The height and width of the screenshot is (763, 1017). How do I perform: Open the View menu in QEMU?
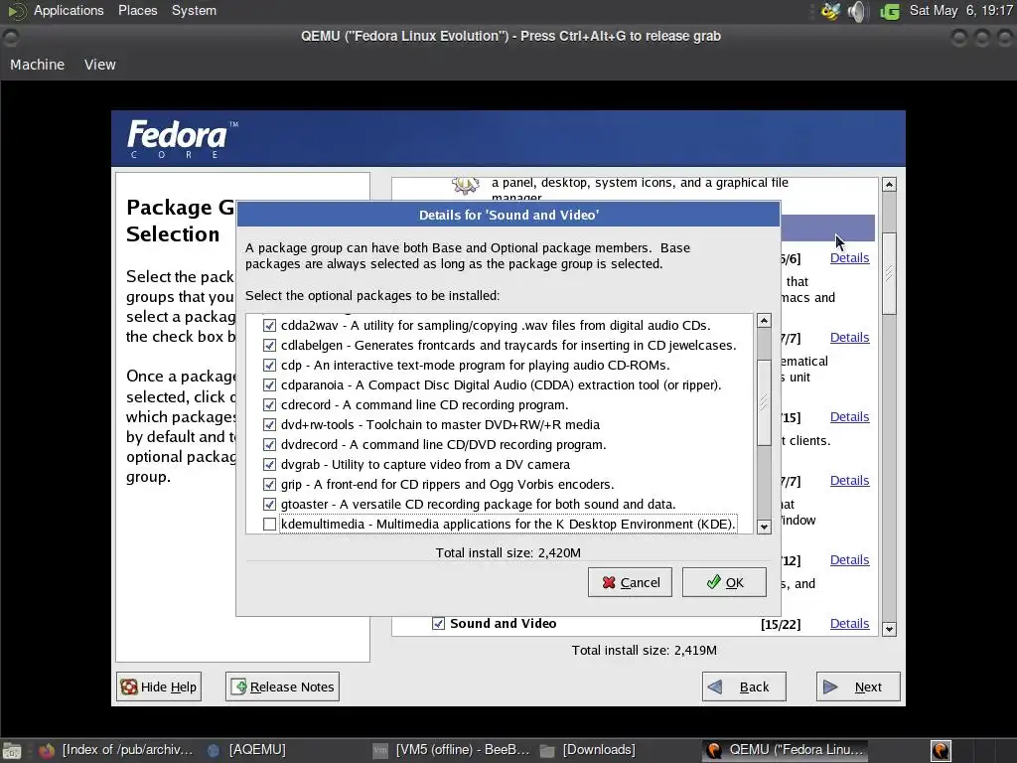pos(100,65)
